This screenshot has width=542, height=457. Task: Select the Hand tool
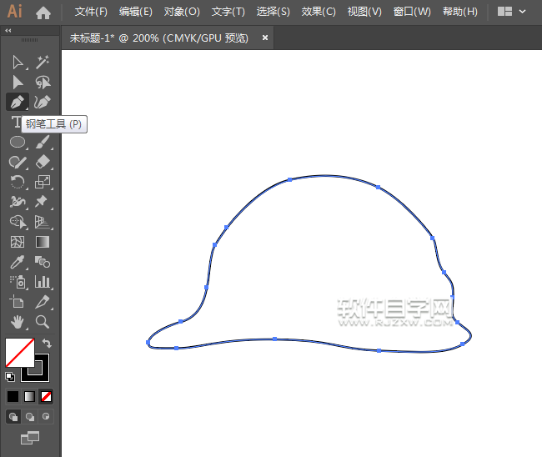18,322
